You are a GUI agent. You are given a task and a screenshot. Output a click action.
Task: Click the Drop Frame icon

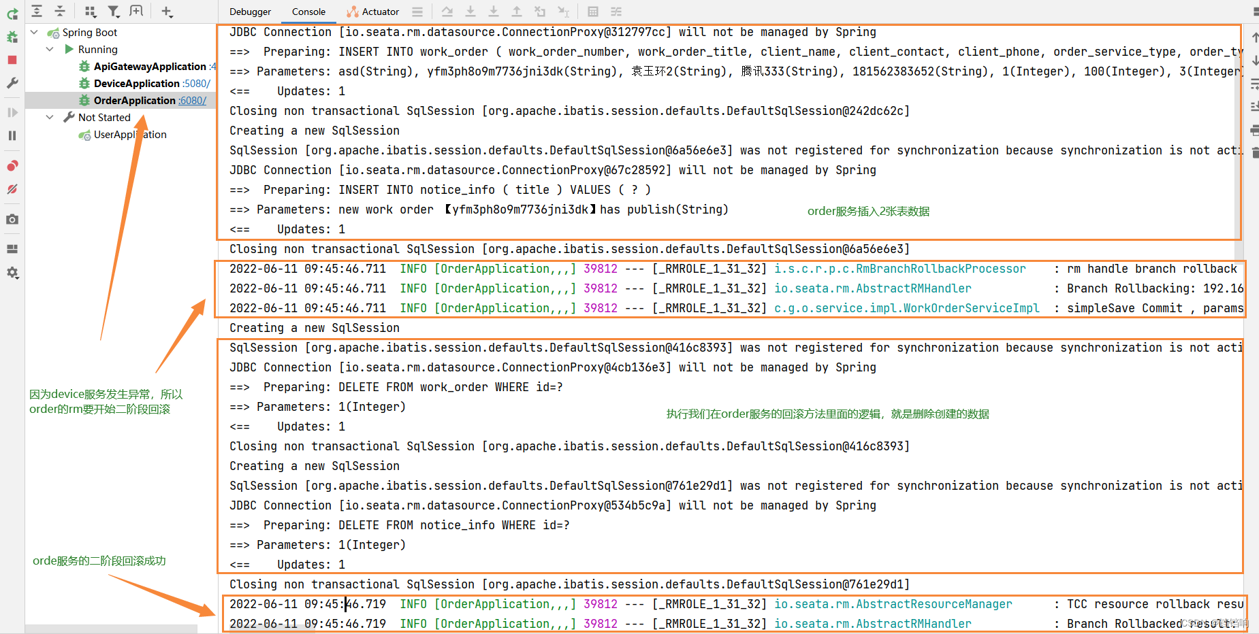point(540,12)
